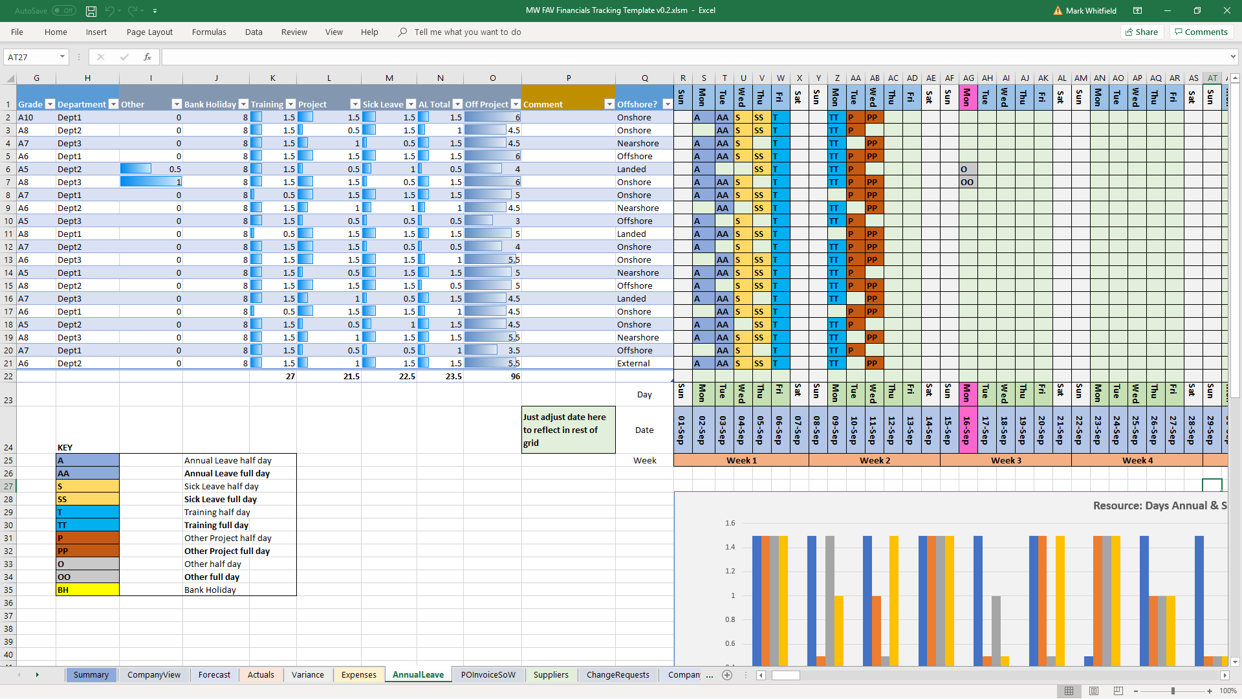This screenshot has width=1242, height=699.
Task: Open the Grade column filter dropdown
Action: pos(50,104)
